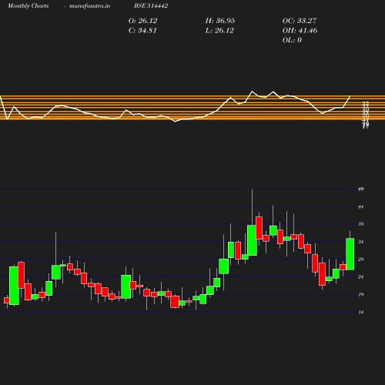This screenshot has width=385, height=385.
Task: Click the 'Monthly Charts' title text
Action: [28, 5]
